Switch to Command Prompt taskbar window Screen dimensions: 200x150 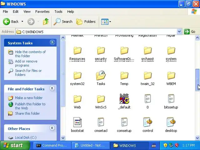pyautogui.click(x=52, y=145)
